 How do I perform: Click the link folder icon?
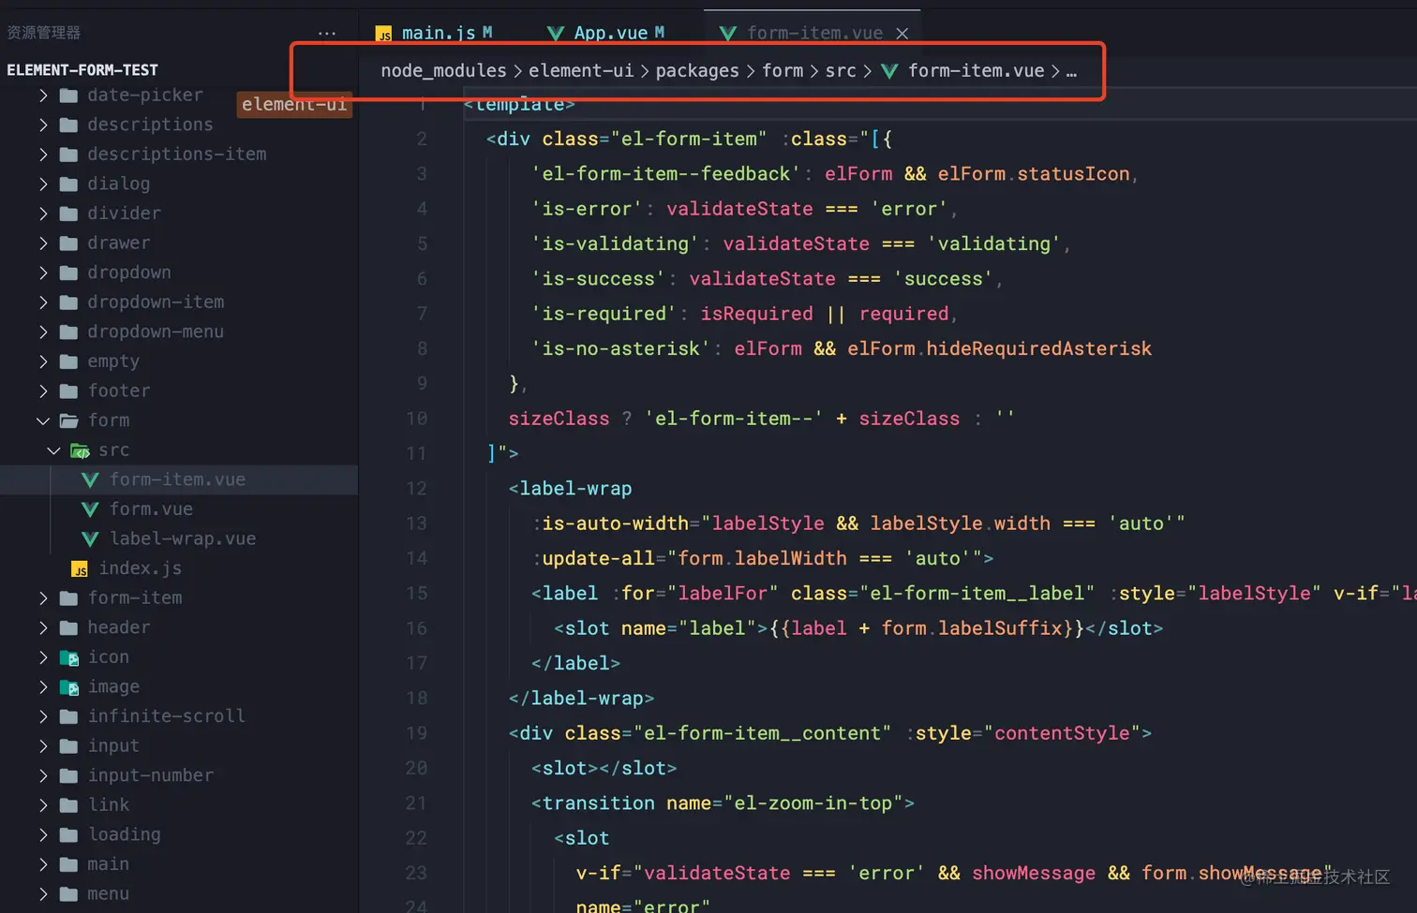click(68, 806)
